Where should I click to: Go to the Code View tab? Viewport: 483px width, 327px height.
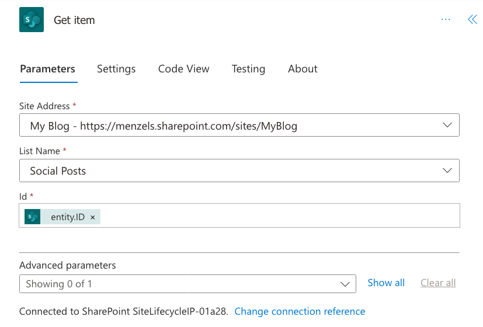183,69
